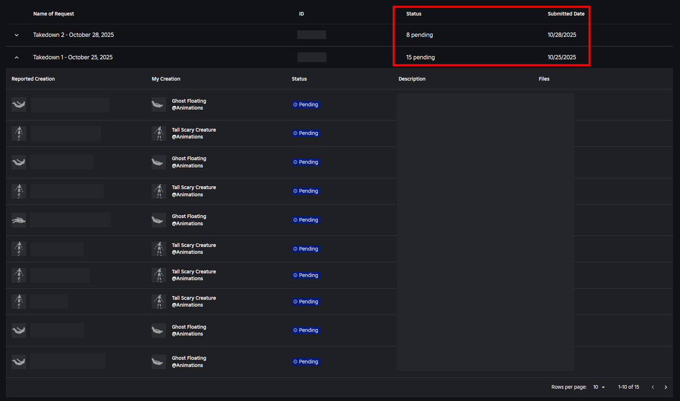
Task: Click the Name of Request column header
Action: click(x=54, y=14)
